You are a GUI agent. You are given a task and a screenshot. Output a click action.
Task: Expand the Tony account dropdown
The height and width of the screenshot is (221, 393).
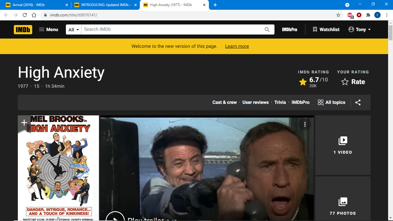(359, 30)
